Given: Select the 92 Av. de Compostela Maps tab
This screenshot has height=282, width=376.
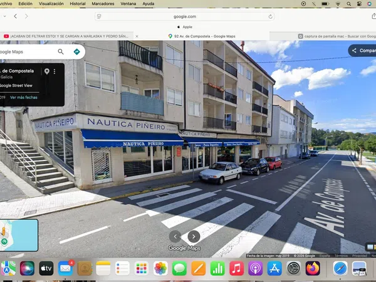Looking at the screenshot, I should (202, 36).
